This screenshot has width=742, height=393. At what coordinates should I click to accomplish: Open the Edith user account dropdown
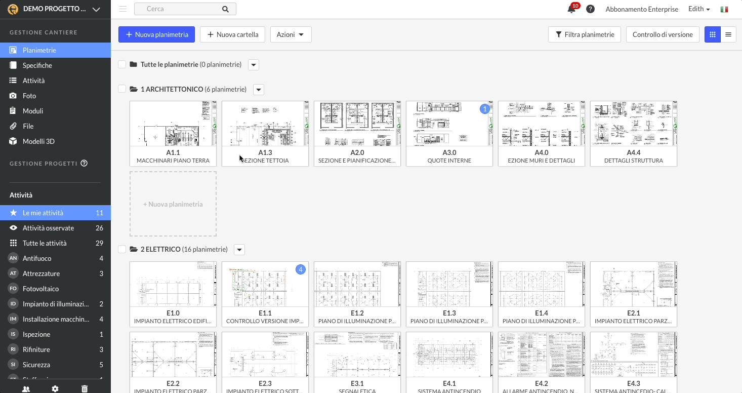pos(698,9)
